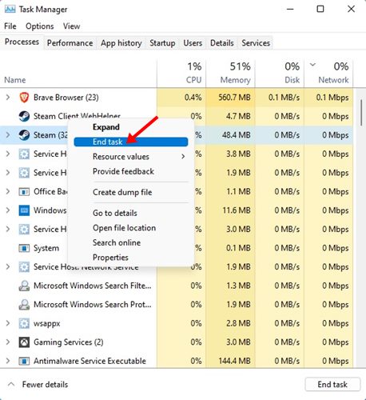Switch to the Performance tab

70,43
